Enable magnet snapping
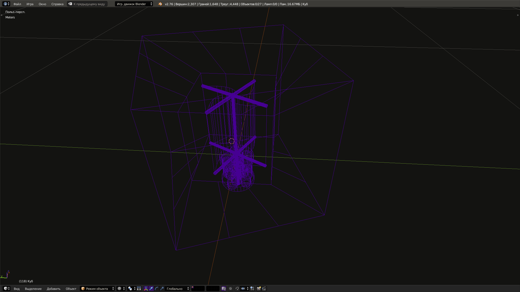Viewport: 520px width, 292px height. [237, 288]
